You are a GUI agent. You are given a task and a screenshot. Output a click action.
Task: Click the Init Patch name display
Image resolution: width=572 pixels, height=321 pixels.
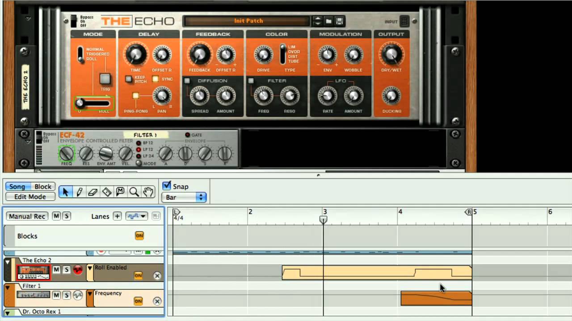(x=247, y=21)
